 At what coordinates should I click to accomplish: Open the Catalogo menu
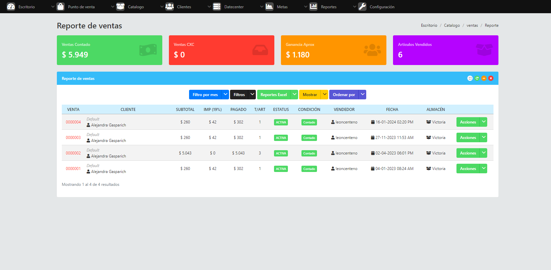pos(136,7)
